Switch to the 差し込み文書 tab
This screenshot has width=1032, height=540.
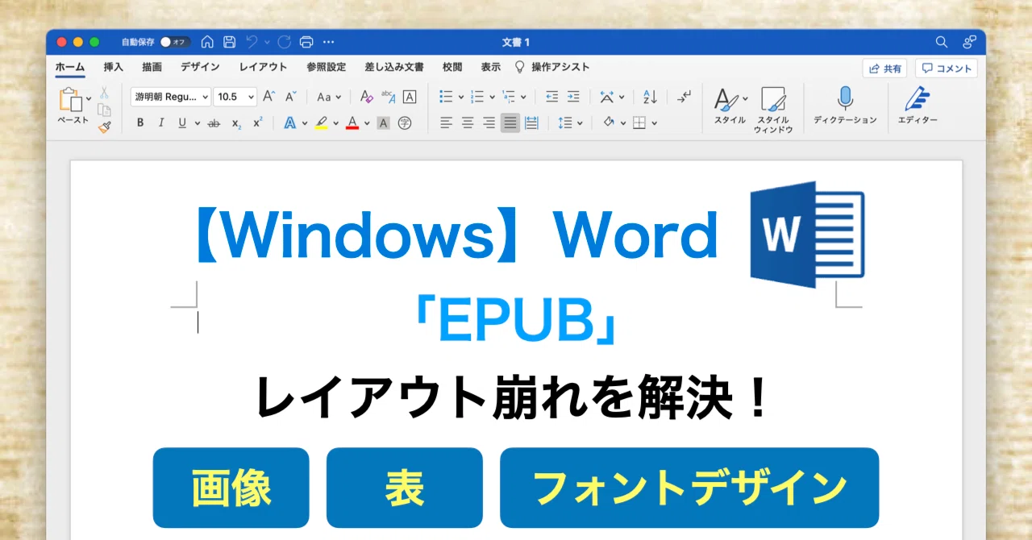[394, 68]
